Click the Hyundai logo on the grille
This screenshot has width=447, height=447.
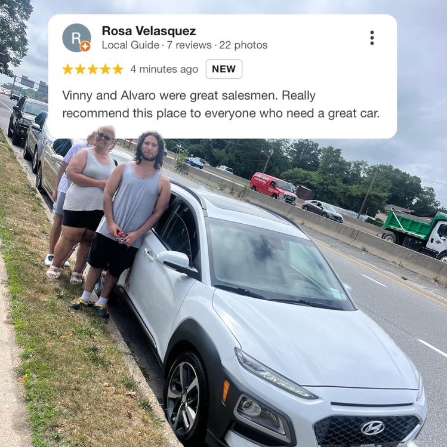[x=372, y=428]
